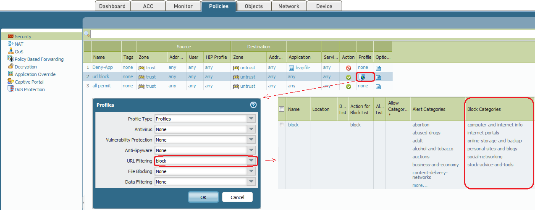535x210 pixels.
Task: Click the Decryption lock icon
Action: (x=11, y=66)
